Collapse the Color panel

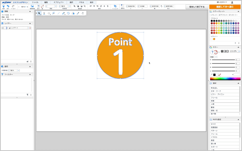pos(238,47)
